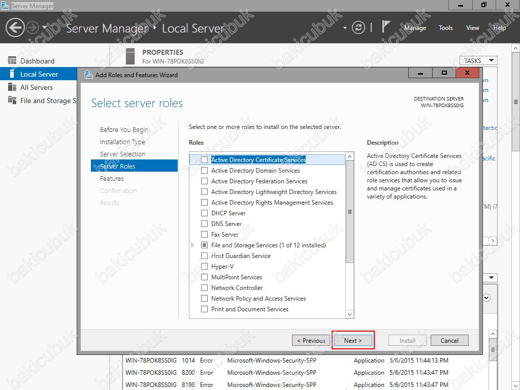Click the Server Manager title bar icon
520x390 pixels.
(x=5, y=6)
